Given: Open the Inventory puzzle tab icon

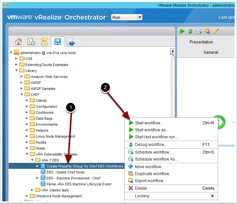Looking at the screenshot, I should (71, 41).
